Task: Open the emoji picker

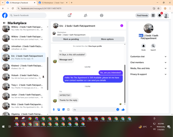Action: (118, 109)
